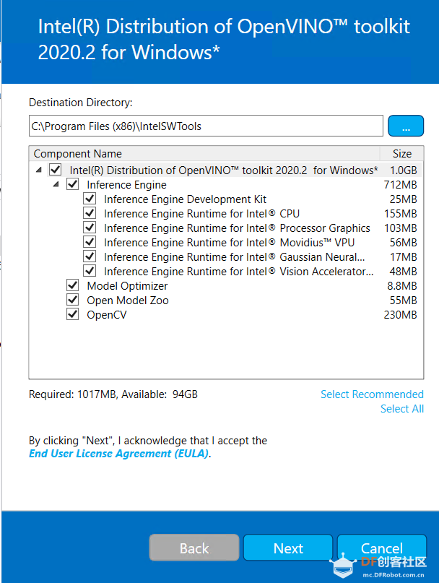439x583 pixels.
Task: Select the 'Movidius™ VPU' runtime row text
Action: 229,243
